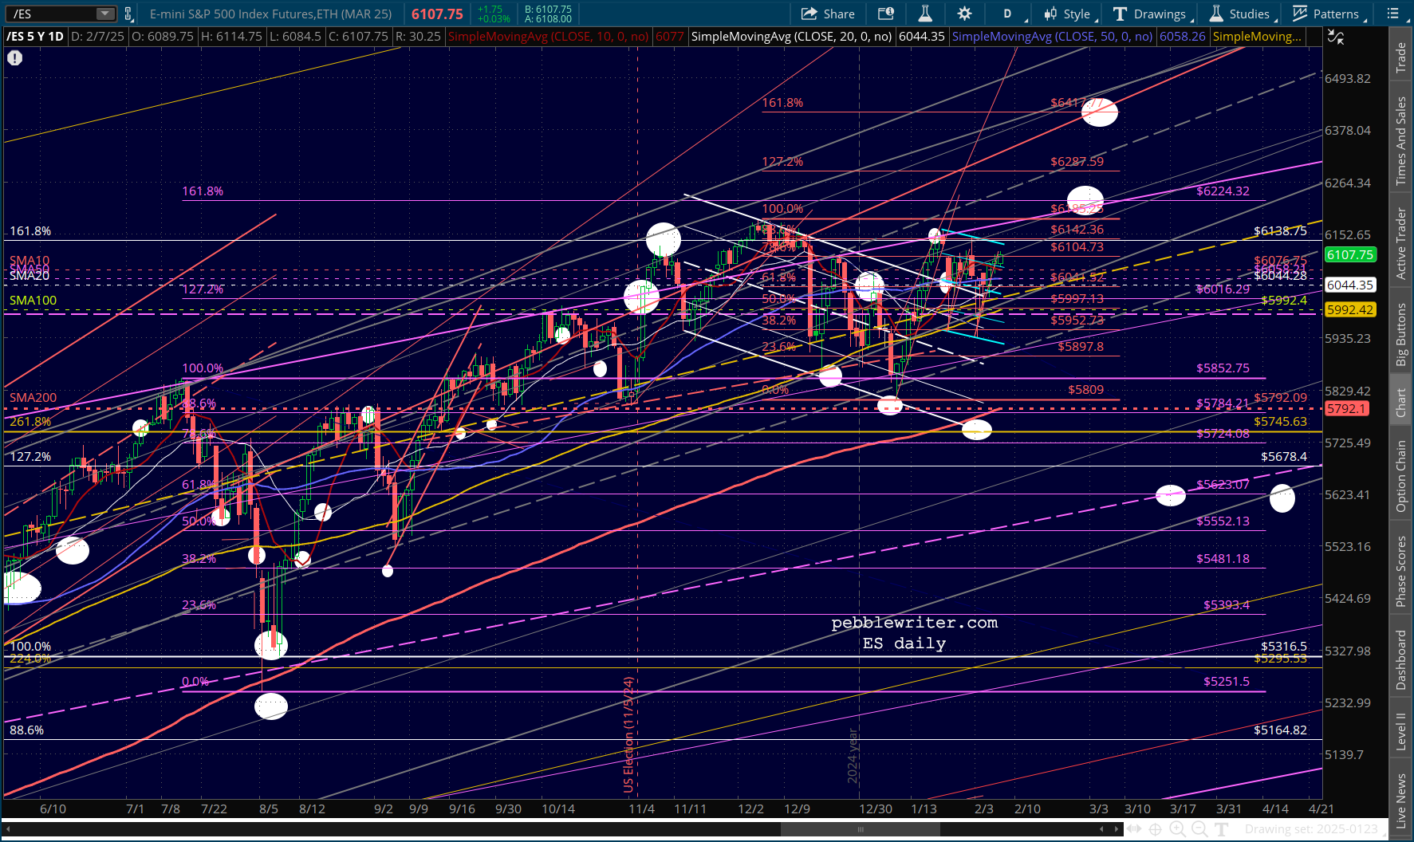Click the exclamation alert icon on chart
The width and height of the screenshot is (1414, 842).
pyautogui.click(x=14, y=58)
